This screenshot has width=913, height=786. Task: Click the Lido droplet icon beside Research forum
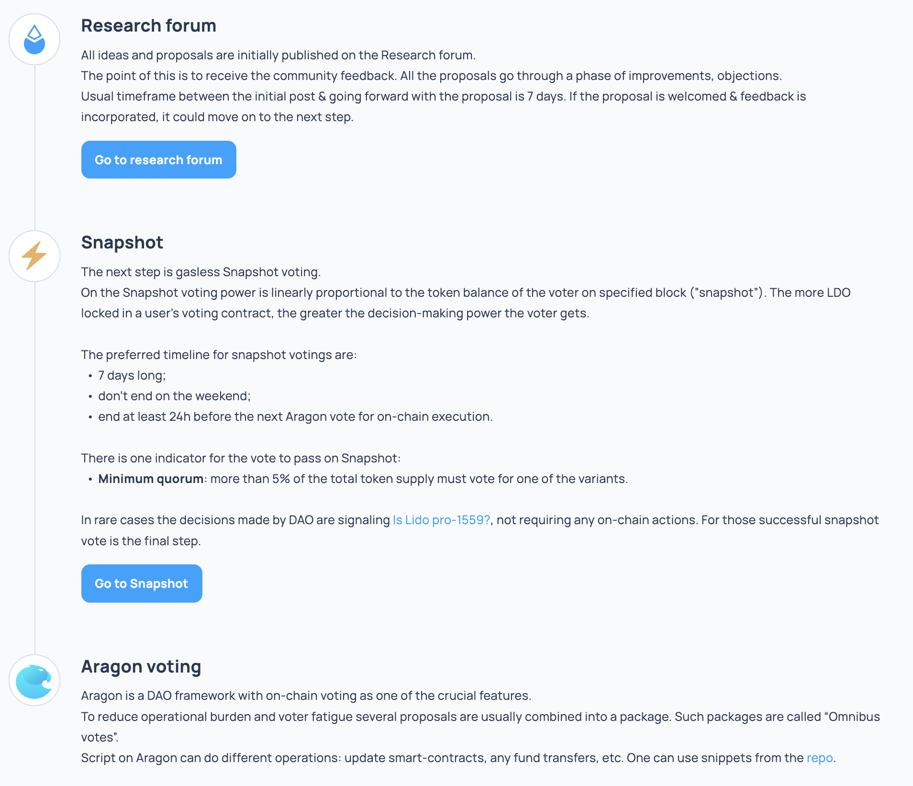point(34,39)
